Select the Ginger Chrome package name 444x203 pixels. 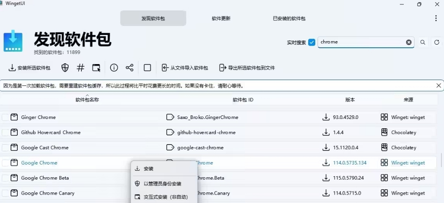coord(38,117)
